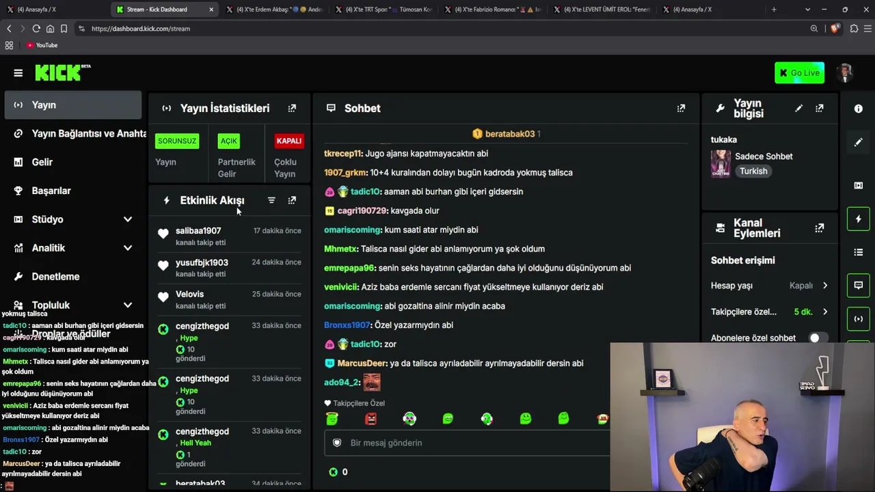Open MarcusDeer username in chat
The height and width of the screenshot is (492, 875).
point(362,364)
